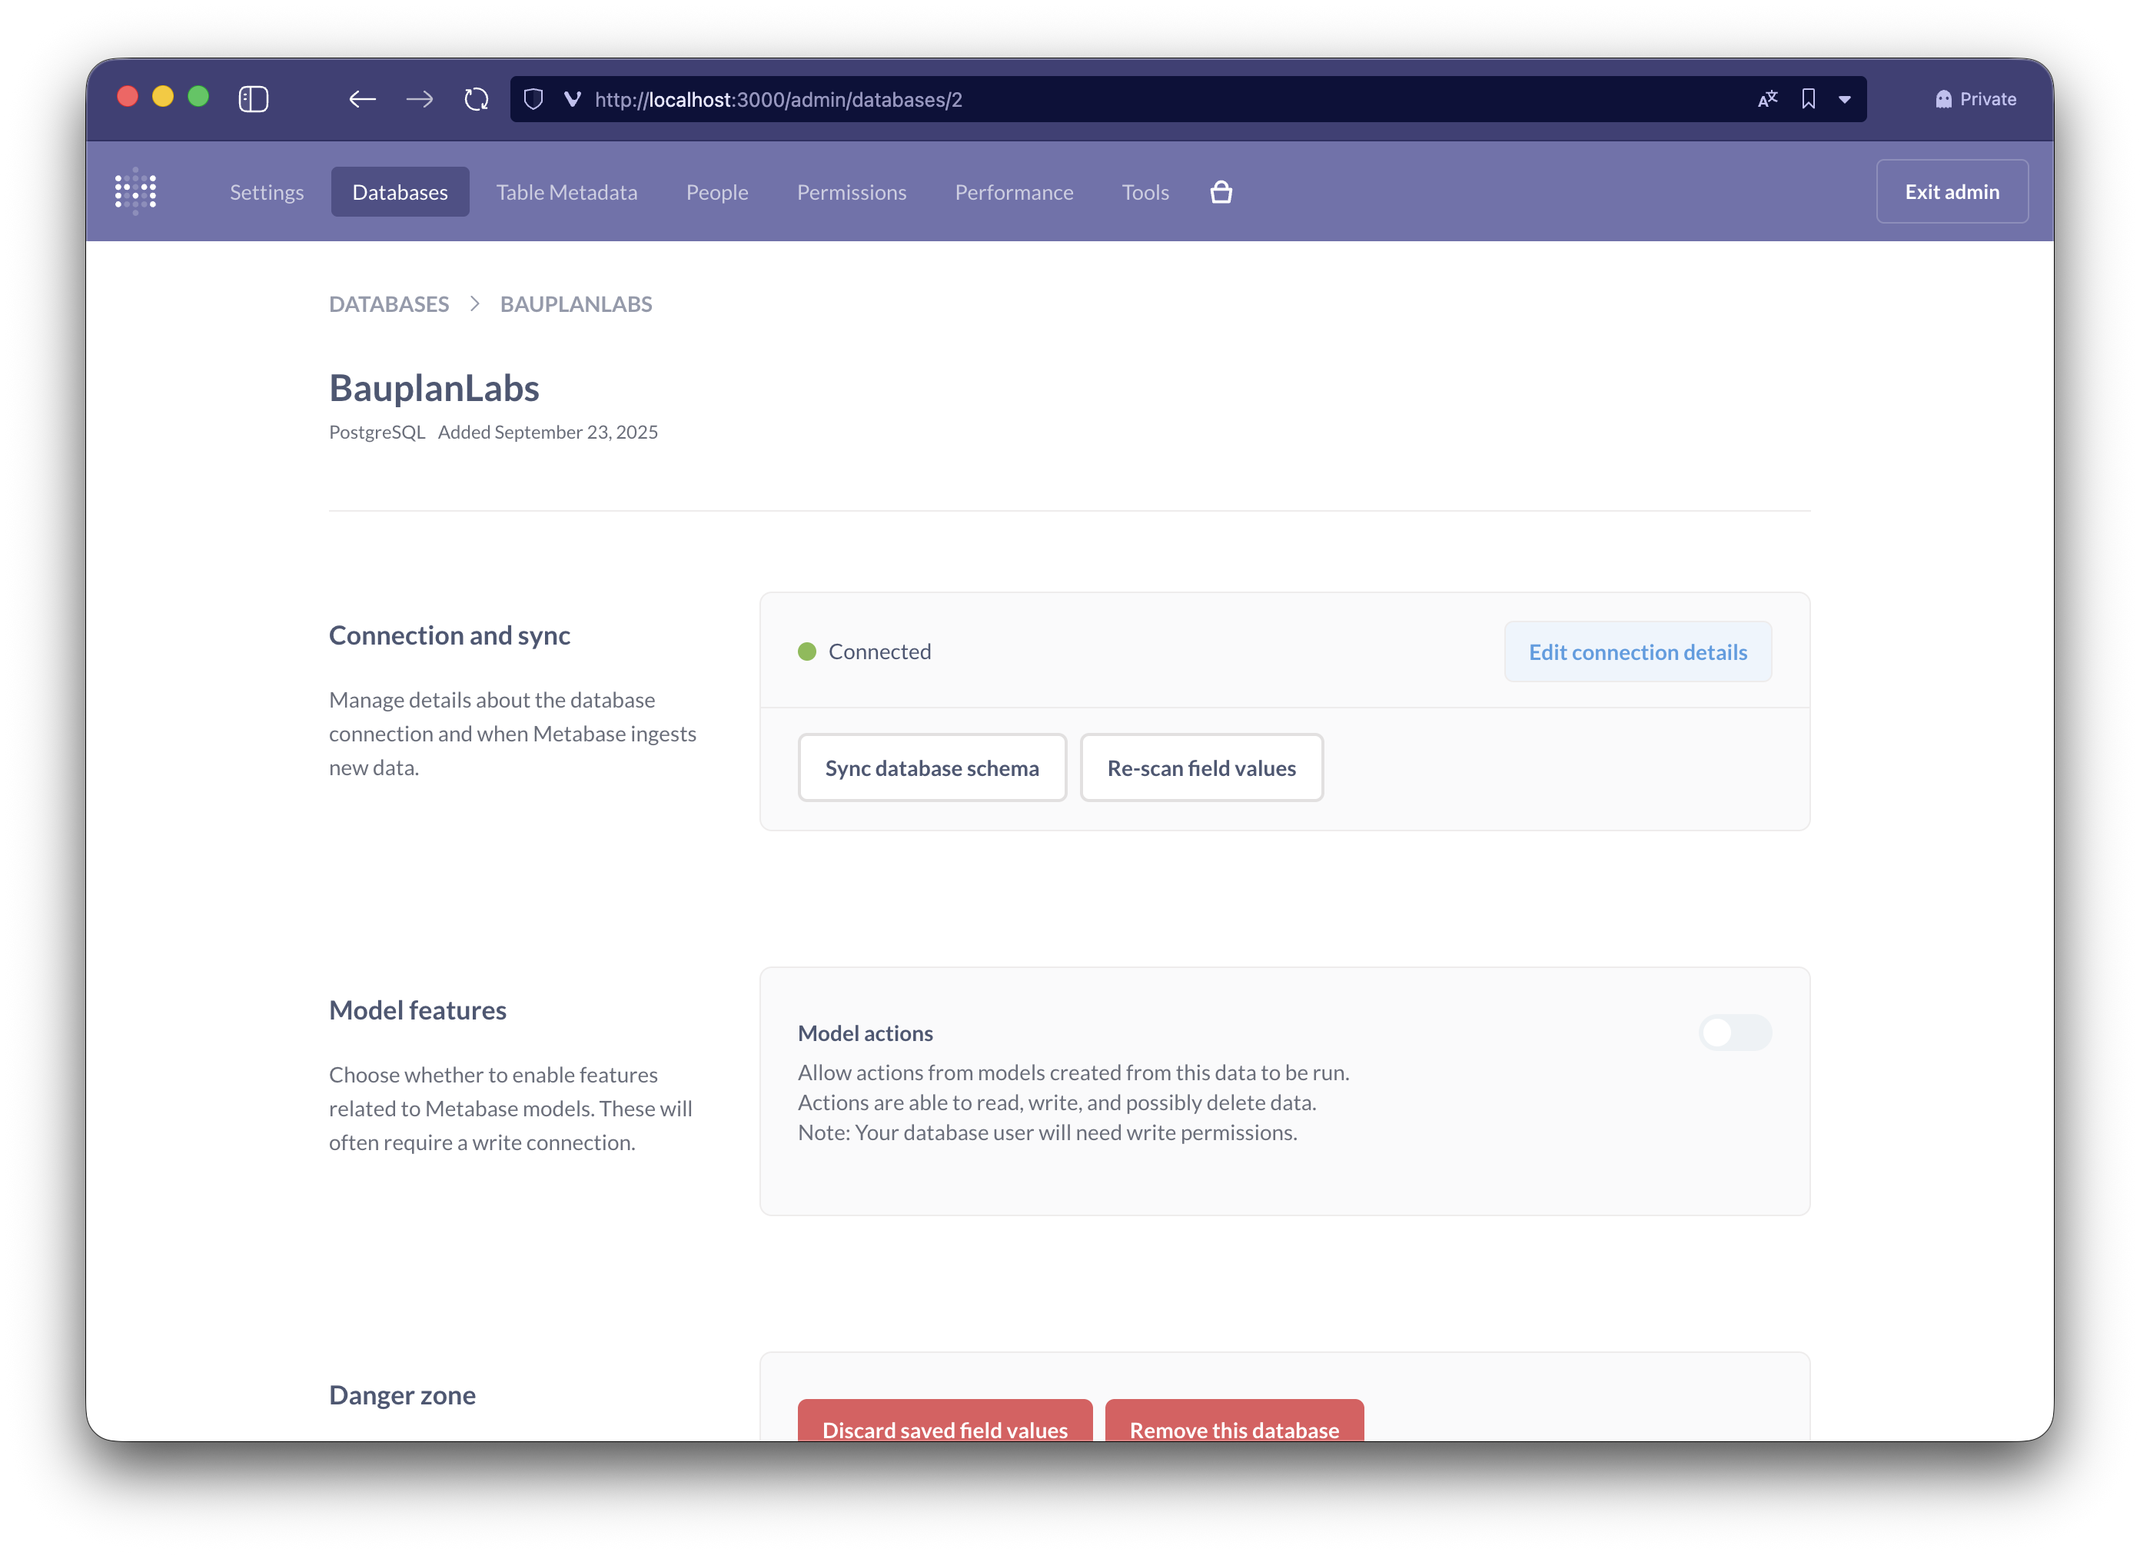Open the People admin tab
This screenshot has width=2140, height=1555.
pyautogui.click(x=716, y=192)
